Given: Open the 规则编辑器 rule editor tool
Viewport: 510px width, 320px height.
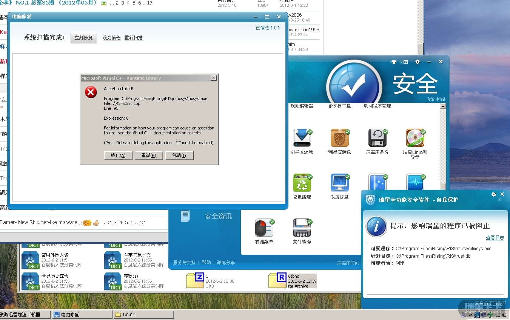Looking at the screenshot, I should pyautogui.click(x=302, y=106).
